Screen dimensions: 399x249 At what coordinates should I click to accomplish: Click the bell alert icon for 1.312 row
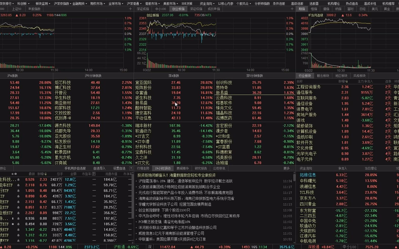pyautogui.click(x=18, y=235)
